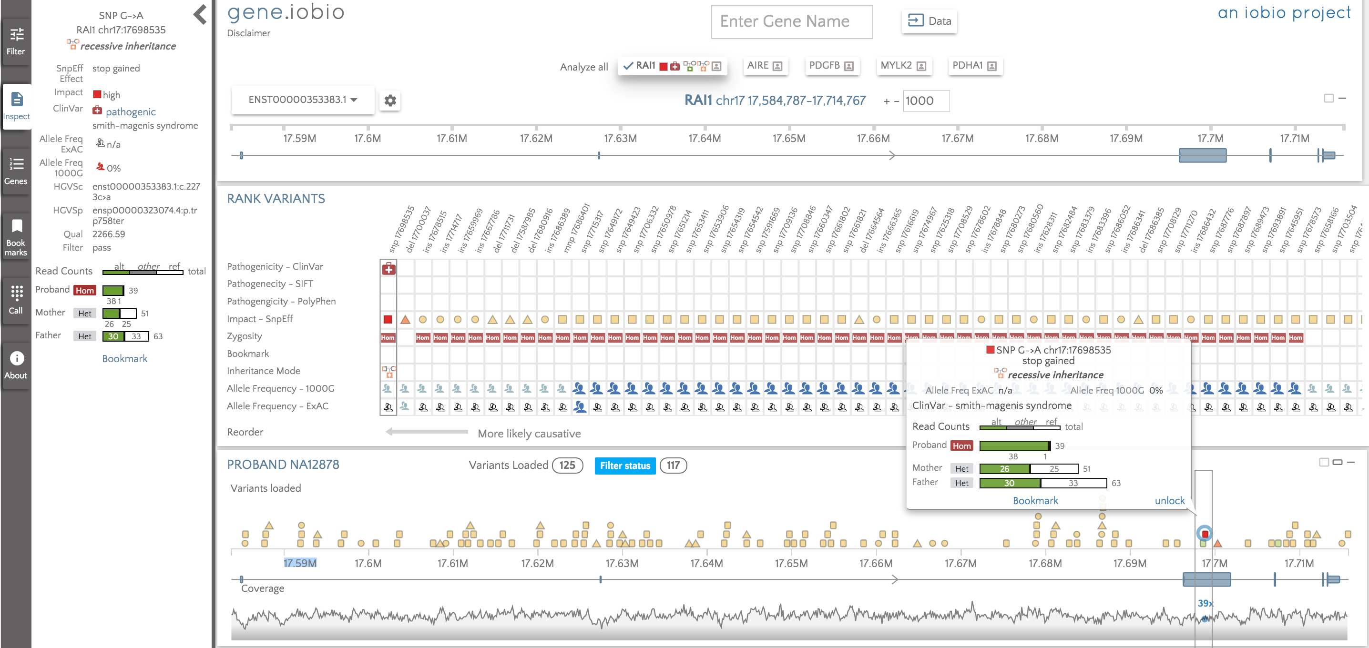Select the PDGFB gene tab
The width and height of the screenshot is (1369, 648).
(x=831, y=66)
